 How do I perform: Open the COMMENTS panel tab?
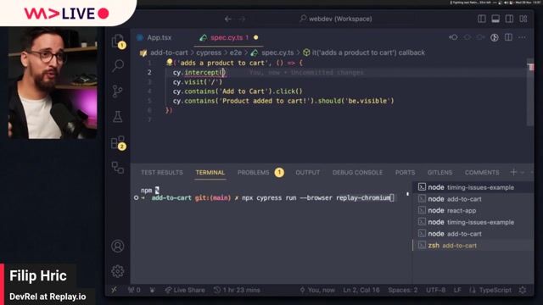pyautogui.click(x=482, y=173)
